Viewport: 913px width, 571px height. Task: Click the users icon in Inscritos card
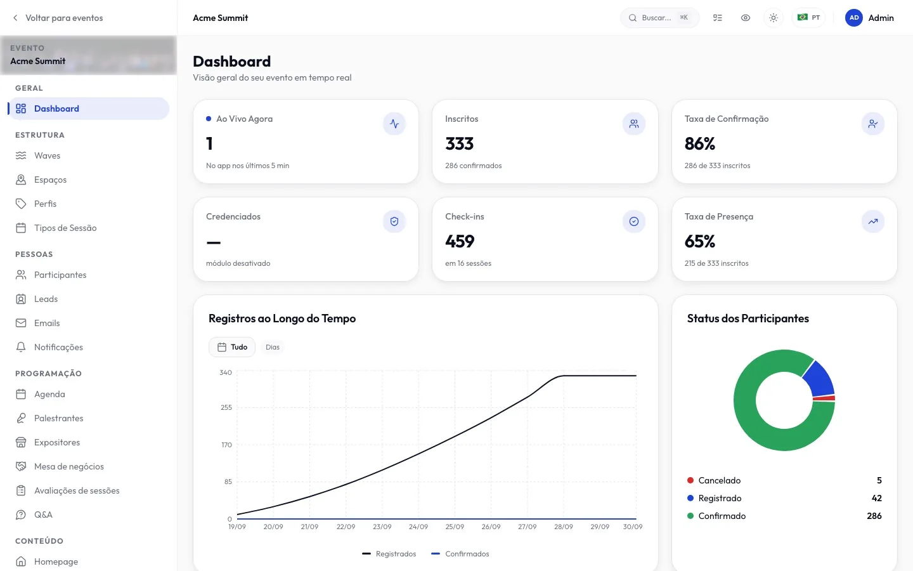tap(634, 124)
